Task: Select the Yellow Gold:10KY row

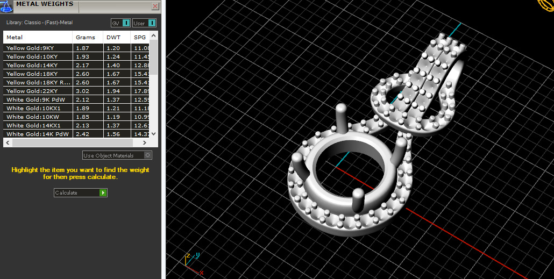Action: (76, 56)
